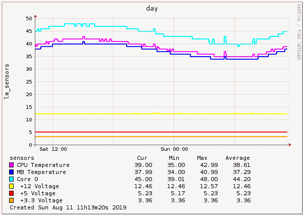
Task: Click the cyan Core 0 legend swatch
Action: coord(12,179)
